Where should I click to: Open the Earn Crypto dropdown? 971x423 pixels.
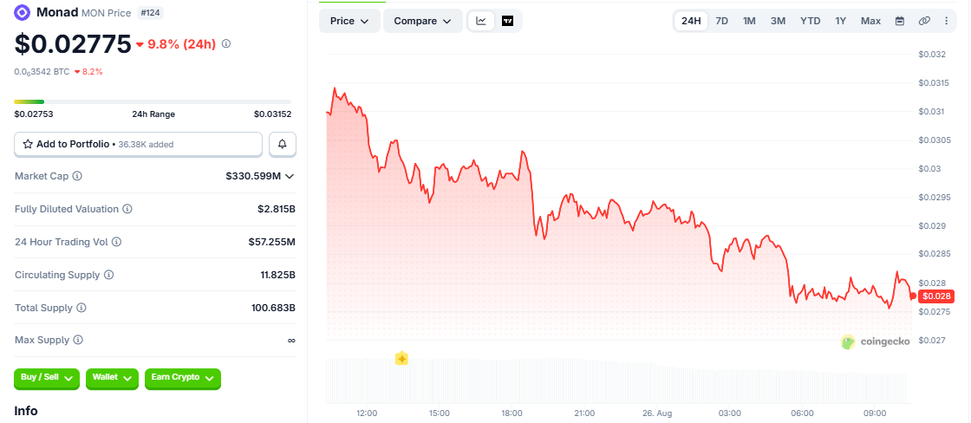click(183, 378)
